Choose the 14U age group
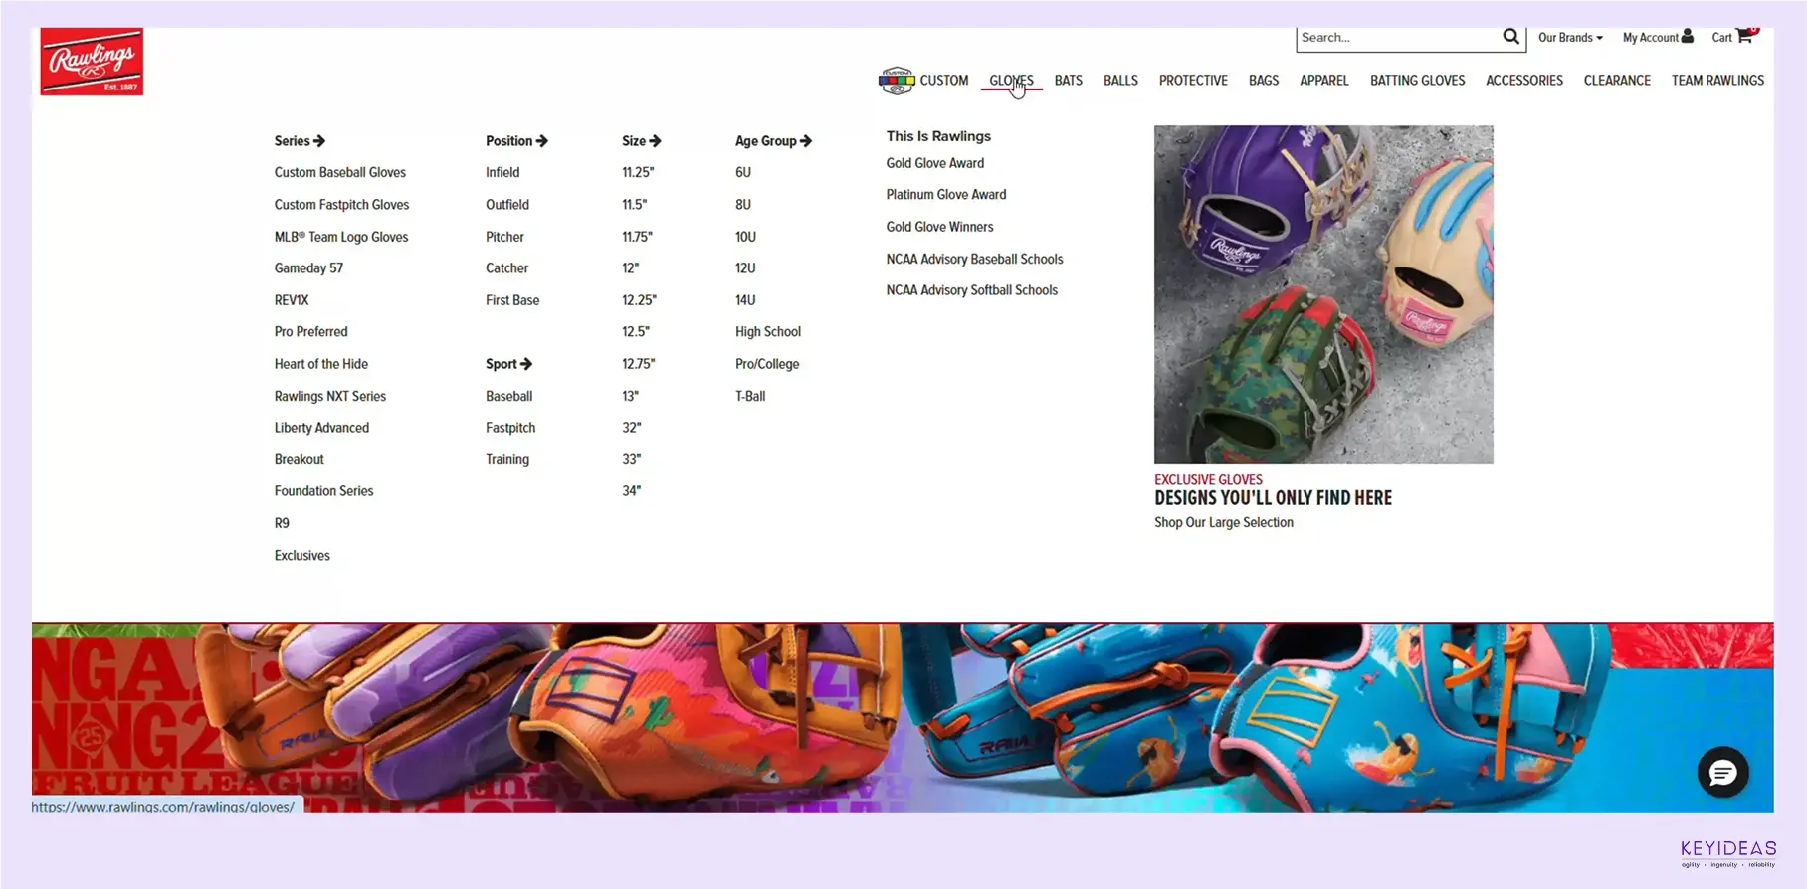 745,300
